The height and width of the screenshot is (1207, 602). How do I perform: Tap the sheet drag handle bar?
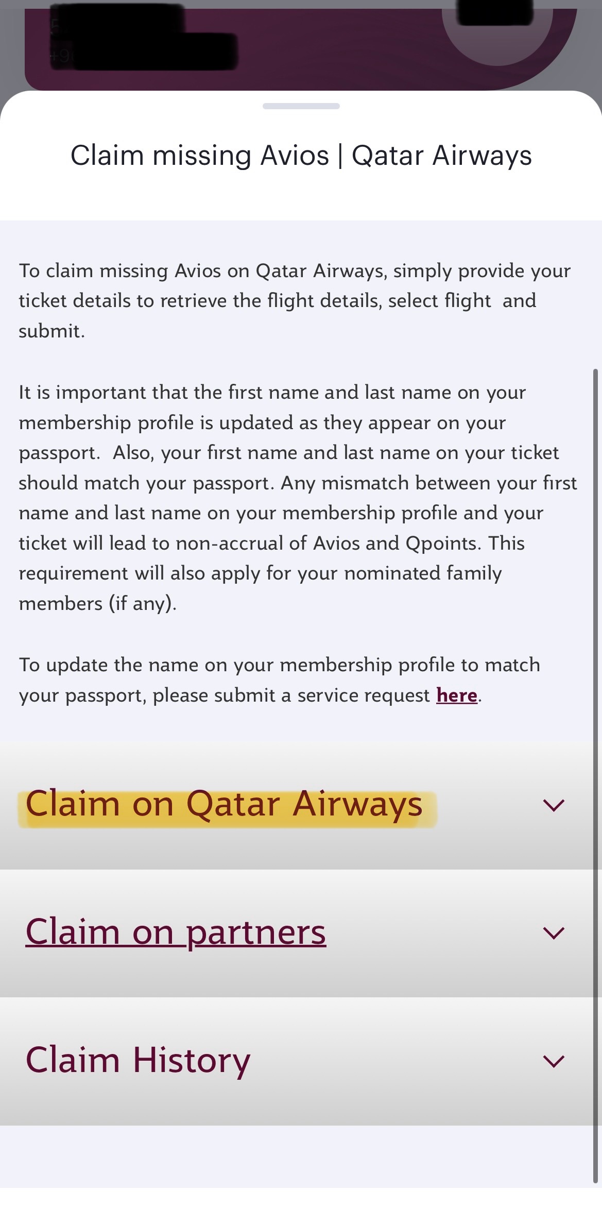[x=301, y=106]
